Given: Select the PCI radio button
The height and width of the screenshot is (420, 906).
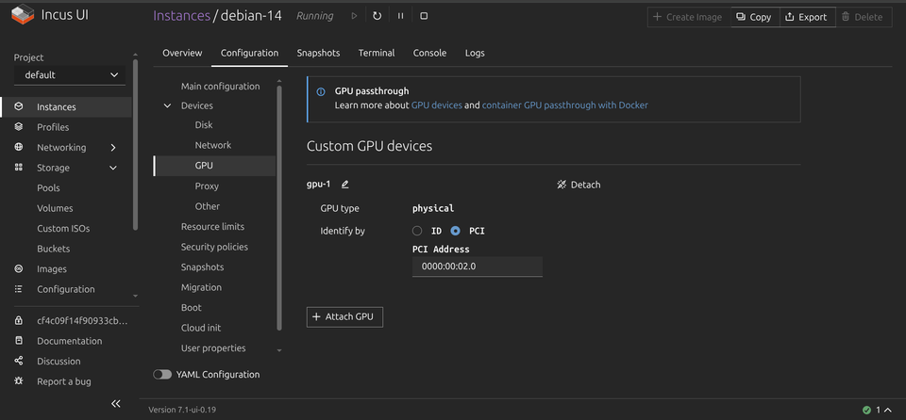Looking at the screenshot, I should [455, 231].
